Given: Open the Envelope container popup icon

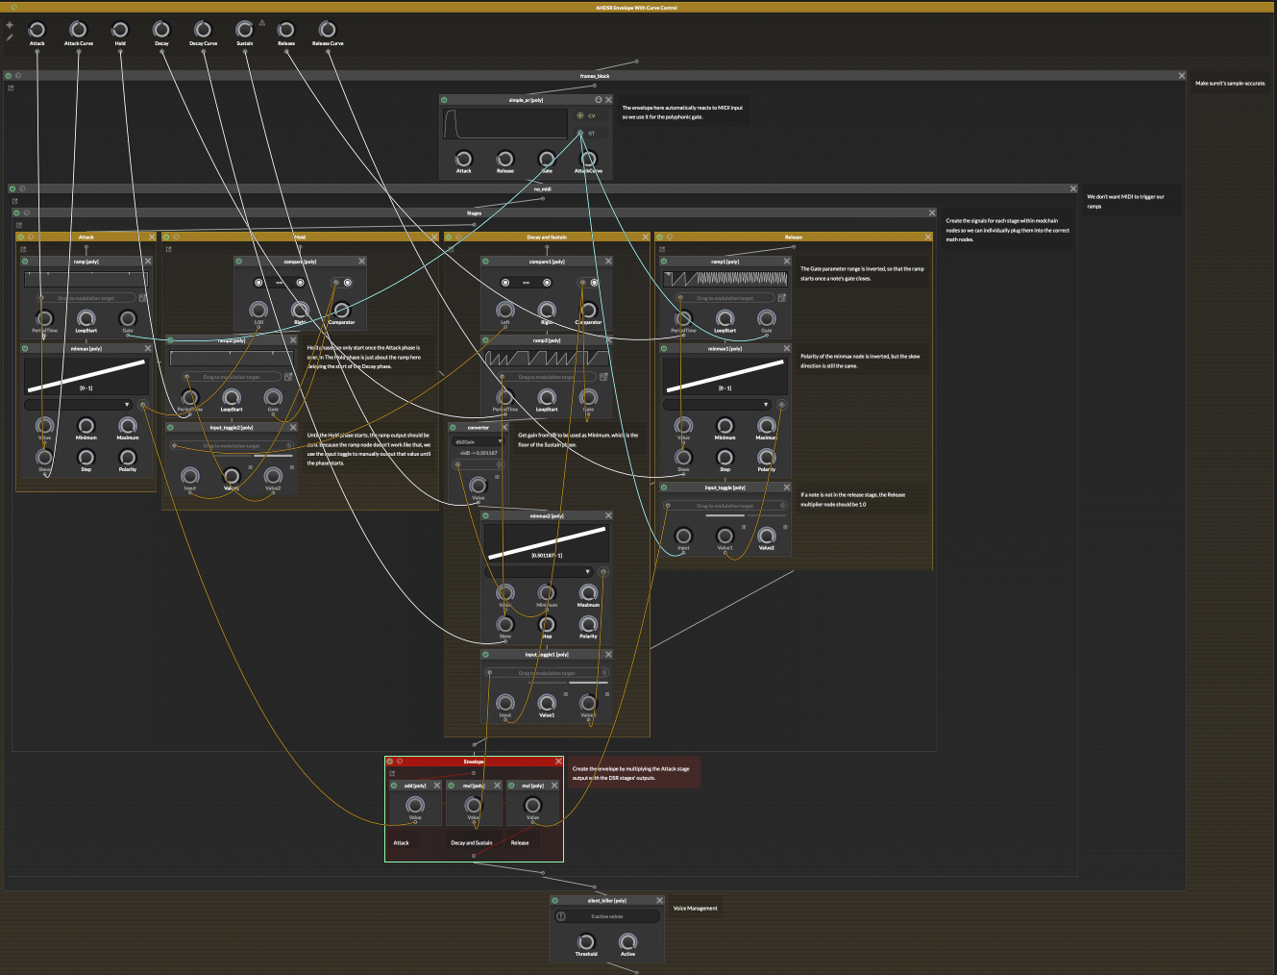Looking at the screenshot, I should coord(392,773).
